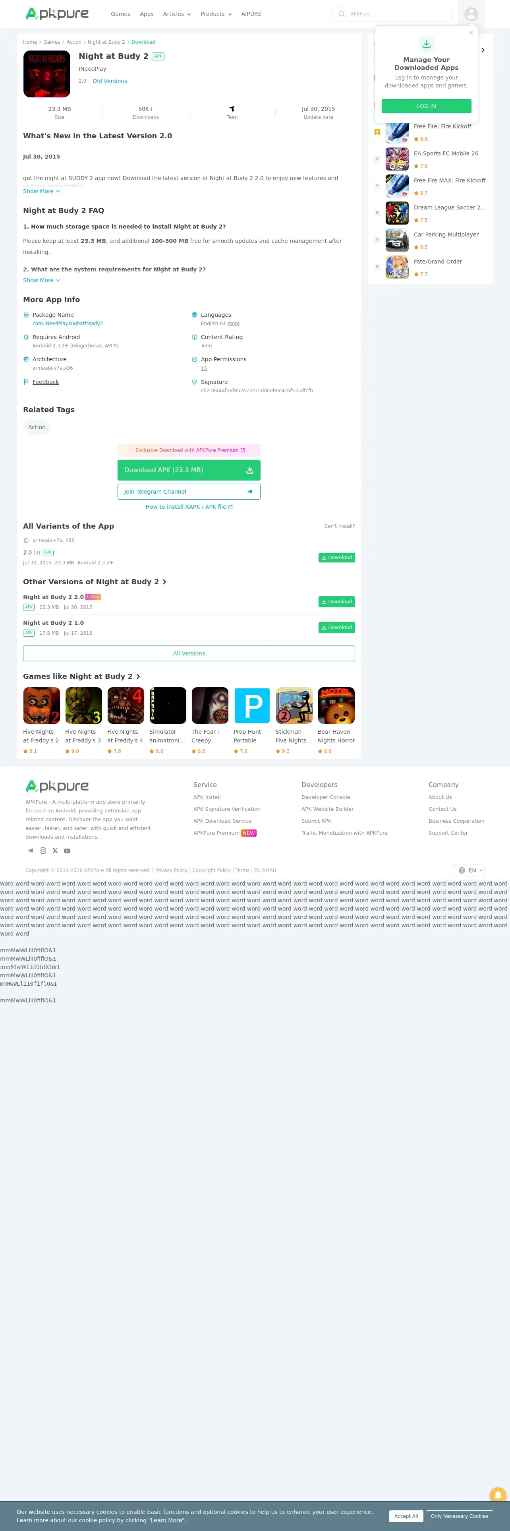Open Exclusive Download with APKPure Premium banner
This screenshot has height=1531, width=510.
(189, 450)
